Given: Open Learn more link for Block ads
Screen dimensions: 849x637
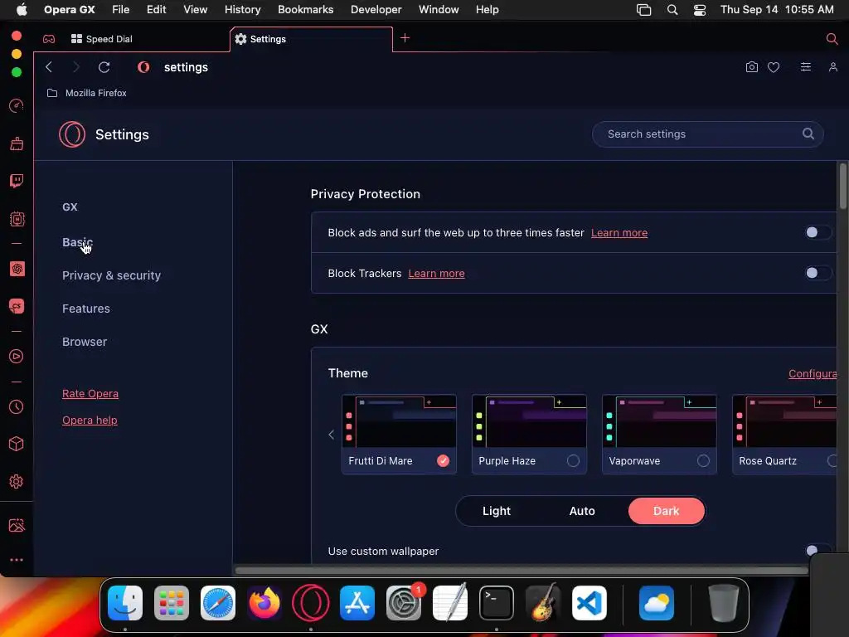Looking at the screenshot, I should point(619,232).
